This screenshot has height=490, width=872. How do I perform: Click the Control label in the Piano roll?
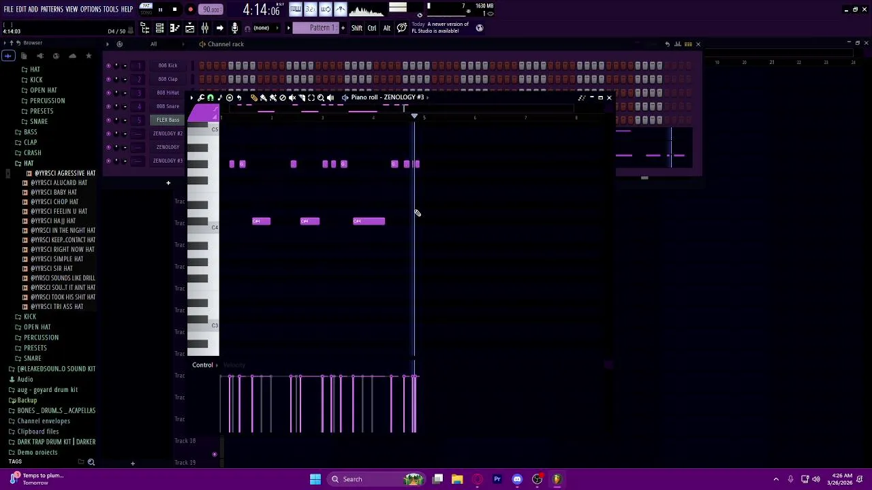pyautogui.click(x=202, y=365)
